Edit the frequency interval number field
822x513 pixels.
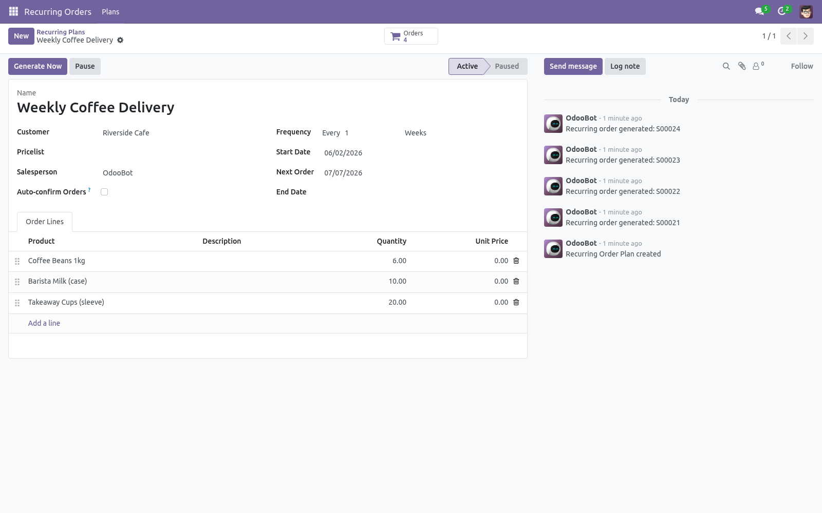pos(371,133)
